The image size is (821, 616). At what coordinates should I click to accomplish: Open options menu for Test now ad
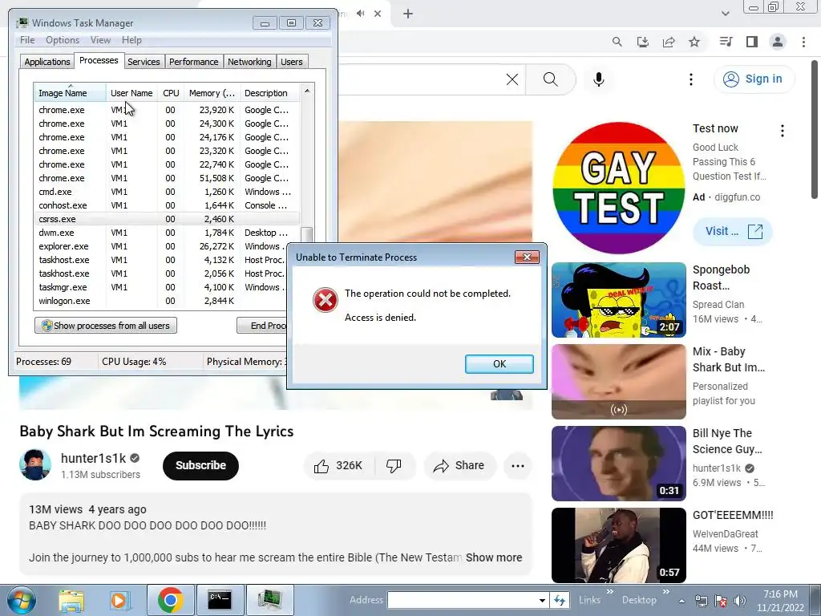pos(783,131)
